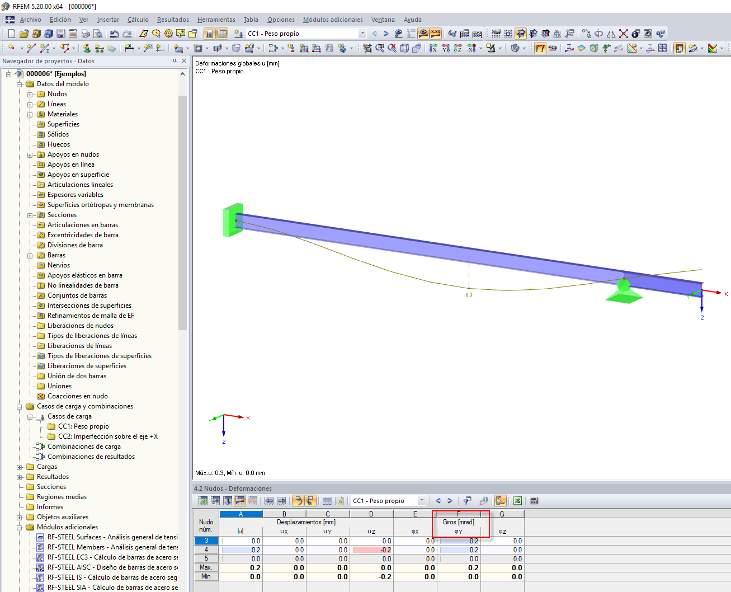Select Coacciones en nudo item
Image resolution: width=731 pixels, height=592 pixels.
tap(78, 396)
